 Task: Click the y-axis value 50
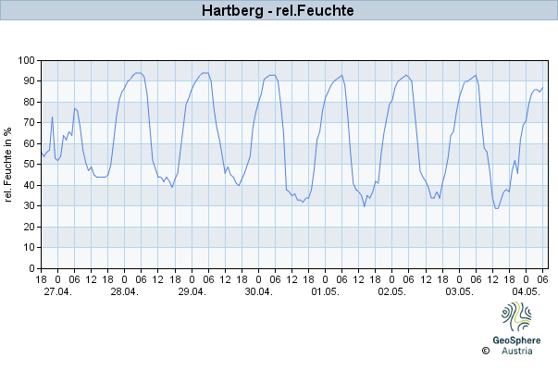click(x=30, y=165)
